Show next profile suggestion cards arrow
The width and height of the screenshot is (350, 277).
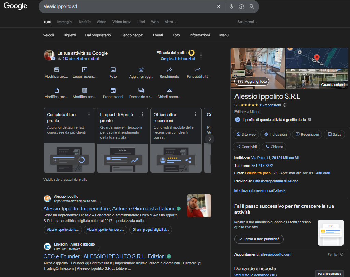pos(210,139)
